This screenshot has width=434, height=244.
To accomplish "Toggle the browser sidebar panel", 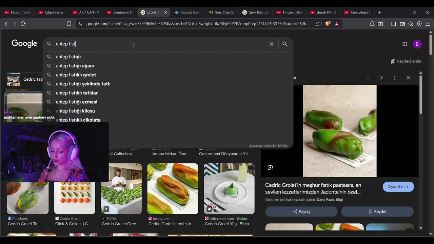I will pyautogui.click(x=394, y=24).
